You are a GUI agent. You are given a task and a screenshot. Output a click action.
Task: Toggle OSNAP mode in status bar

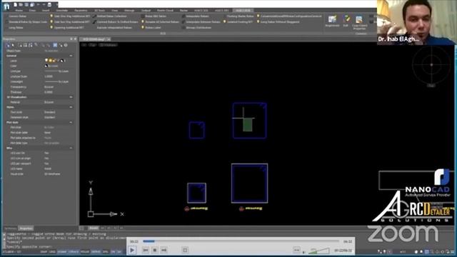click(x=62, y=252)
